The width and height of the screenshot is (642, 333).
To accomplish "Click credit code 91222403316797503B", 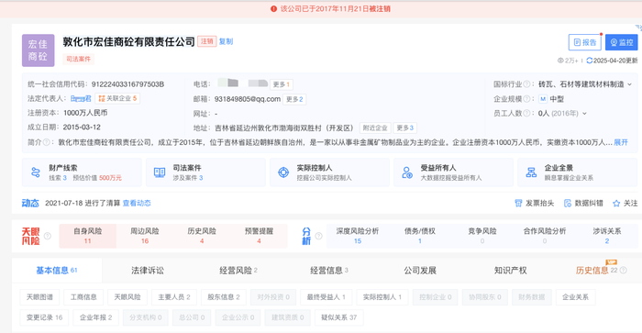I will pyautogui.click(x=127, y=84).
